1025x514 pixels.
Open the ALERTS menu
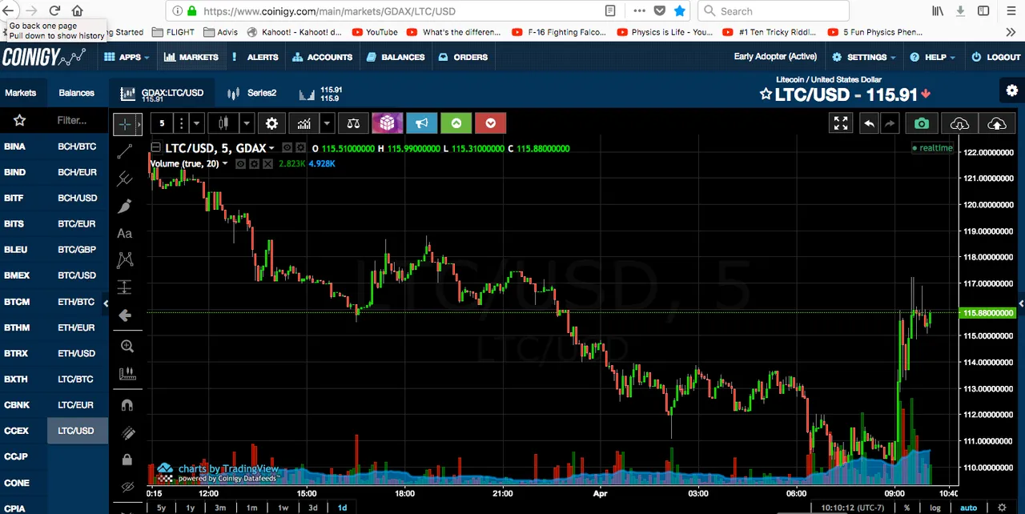pos(255,57)
